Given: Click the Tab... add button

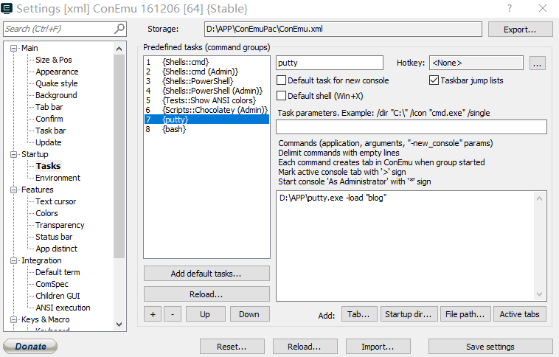Looking at the screenshot, I should tap(359, 314).
